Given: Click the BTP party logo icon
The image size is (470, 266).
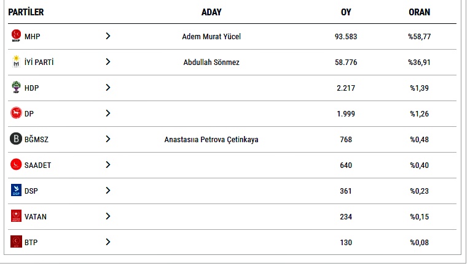Looking at the screenshot, I should [x=16, y=242].
